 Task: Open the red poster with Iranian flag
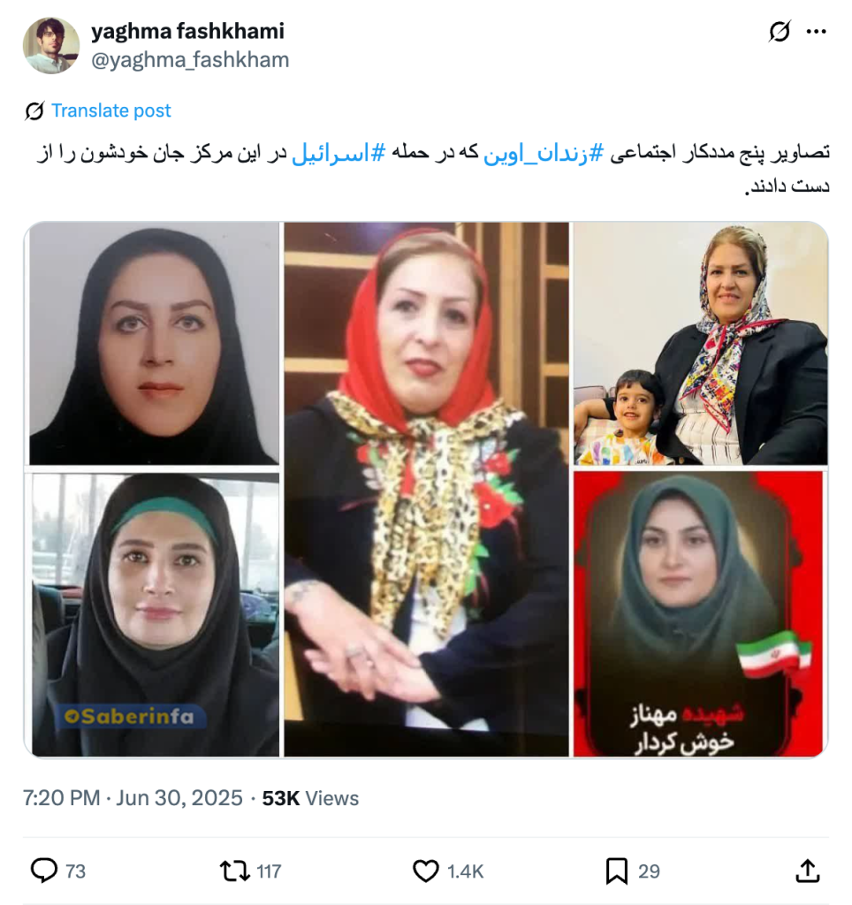point(698,614)
